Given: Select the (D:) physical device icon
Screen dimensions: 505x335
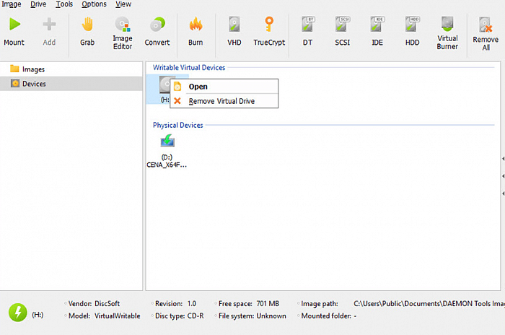Looking at the screenshot, I should point(167,141).
